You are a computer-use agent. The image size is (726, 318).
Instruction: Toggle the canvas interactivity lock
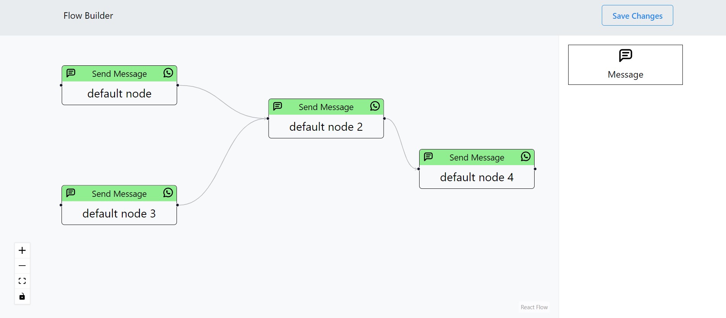(22, 297)
